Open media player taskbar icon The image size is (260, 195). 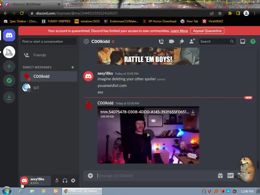click(44, 191)
